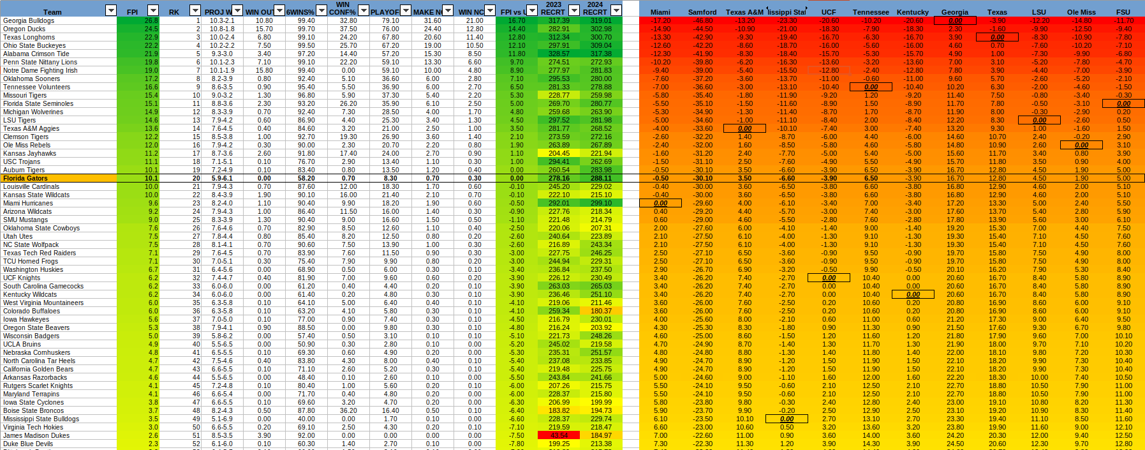
Task: Select the Missouri Tigers team cell
Action: [59, 95]
